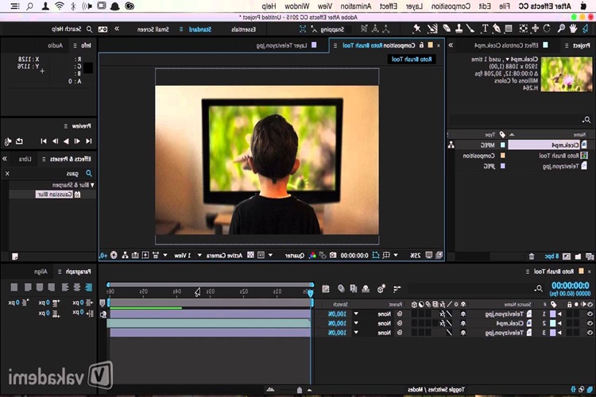The image size is (596, 397).
Task: Create a new folder in the Project panel
Action: (578, 256)
